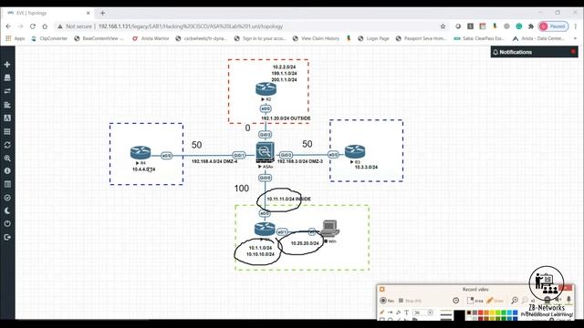Toggle Lock Lab checkmark icon in sidebar
Screen dimensions: 584x328
(x=7, y=198)
